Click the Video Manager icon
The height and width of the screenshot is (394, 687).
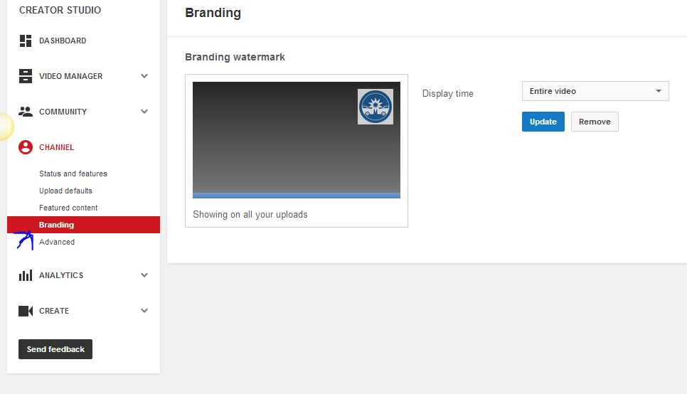click(26, 76)
